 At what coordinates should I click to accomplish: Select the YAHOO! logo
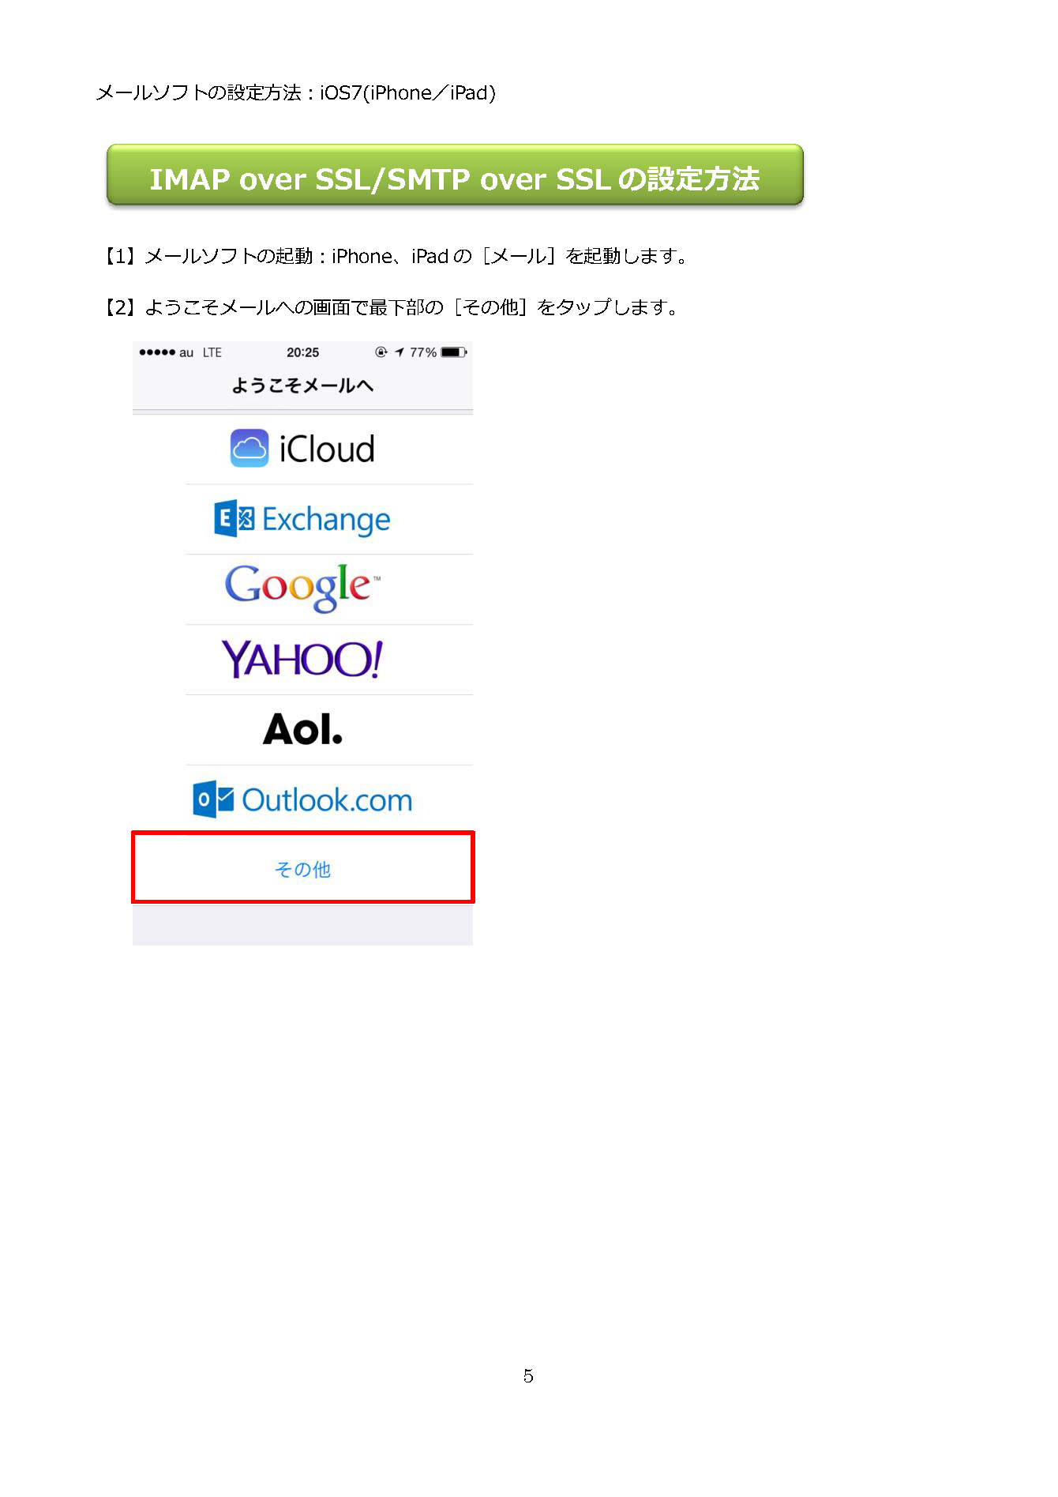(x=302, y=660)
